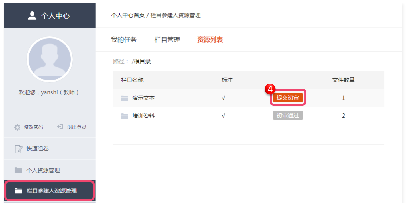The image size is (408, 207).
Task: Click the logout arrow icon for 退出登录
Action: [x=60, y=127]
